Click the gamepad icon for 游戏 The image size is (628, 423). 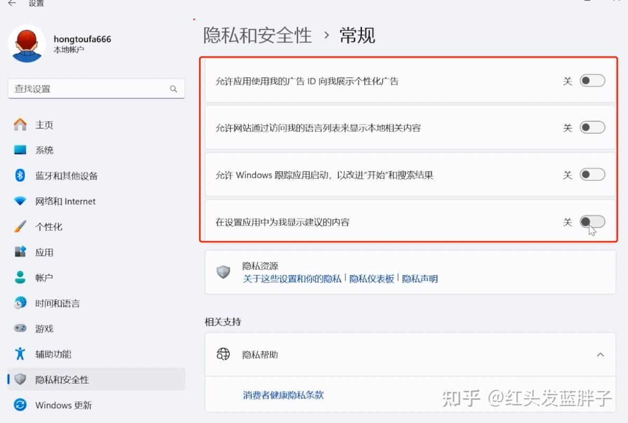pos(20,328)
